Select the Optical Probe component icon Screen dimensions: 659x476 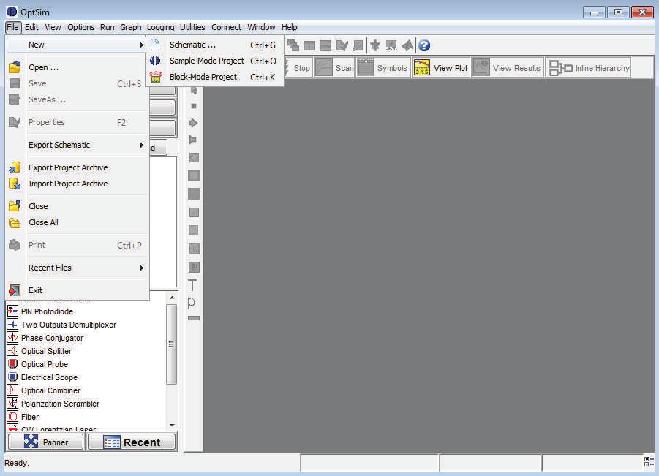(x=12, y=364)
